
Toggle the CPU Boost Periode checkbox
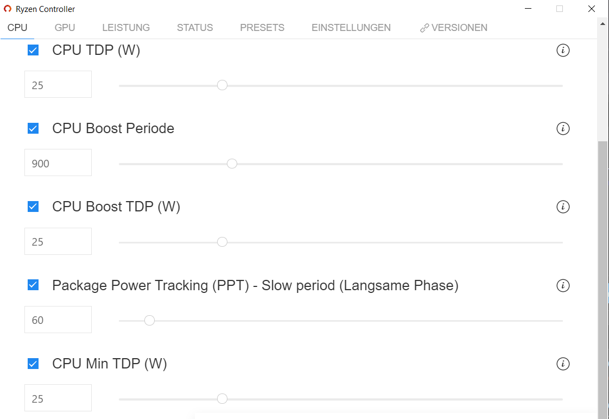point(33,129)
